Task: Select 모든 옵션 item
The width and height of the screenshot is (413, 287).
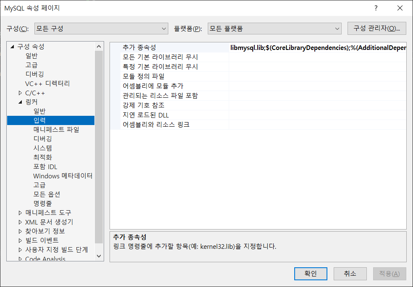Action: (47, 194)
